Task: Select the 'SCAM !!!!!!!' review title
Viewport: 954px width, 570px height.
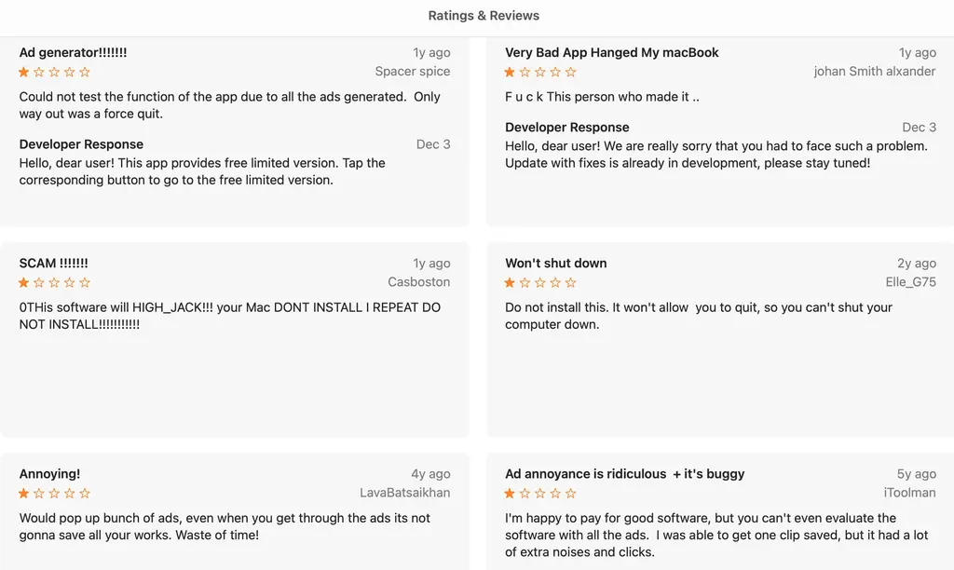Action: click(x=53, y=263)
